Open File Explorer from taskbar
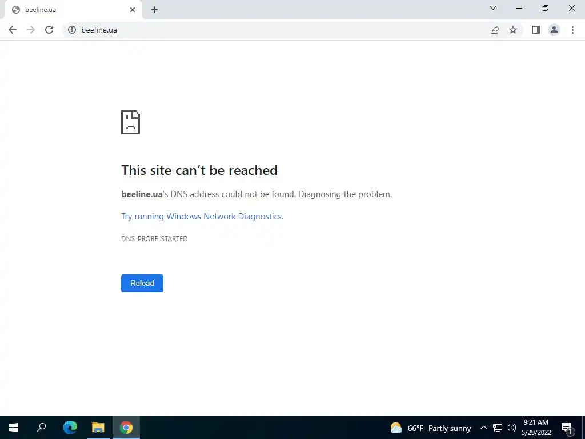 click(x=98, y=428)
